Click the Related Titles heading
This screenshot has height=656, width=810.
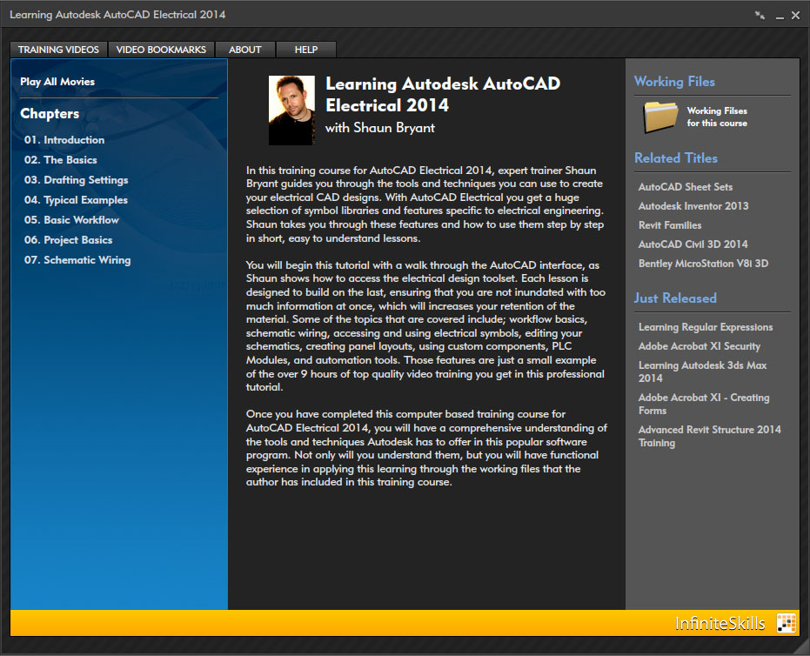coord(676,158)
